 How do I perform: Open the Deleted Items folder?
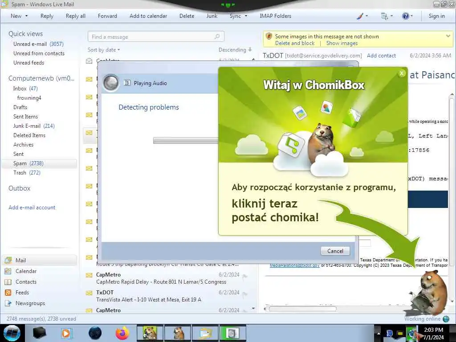click(x=29, y=135)
